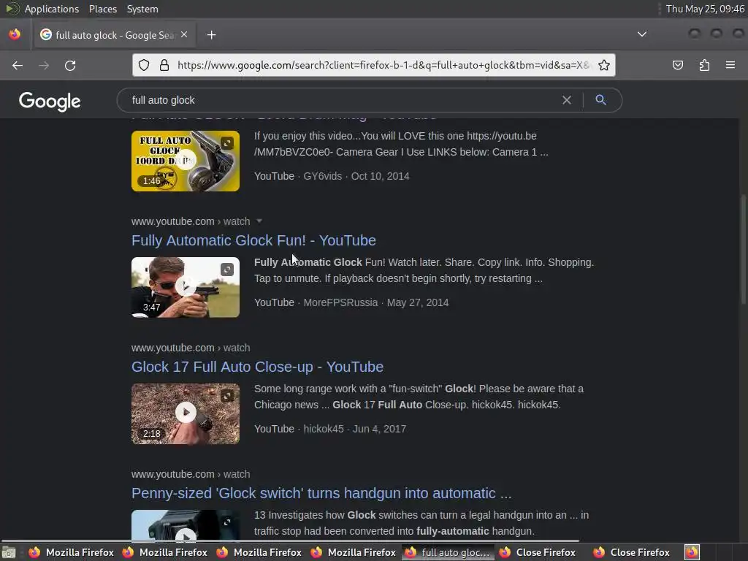
Task: Open 'Fully Automatic Glock Fun! - YouTube' result
Action: [x=253, y=240]
